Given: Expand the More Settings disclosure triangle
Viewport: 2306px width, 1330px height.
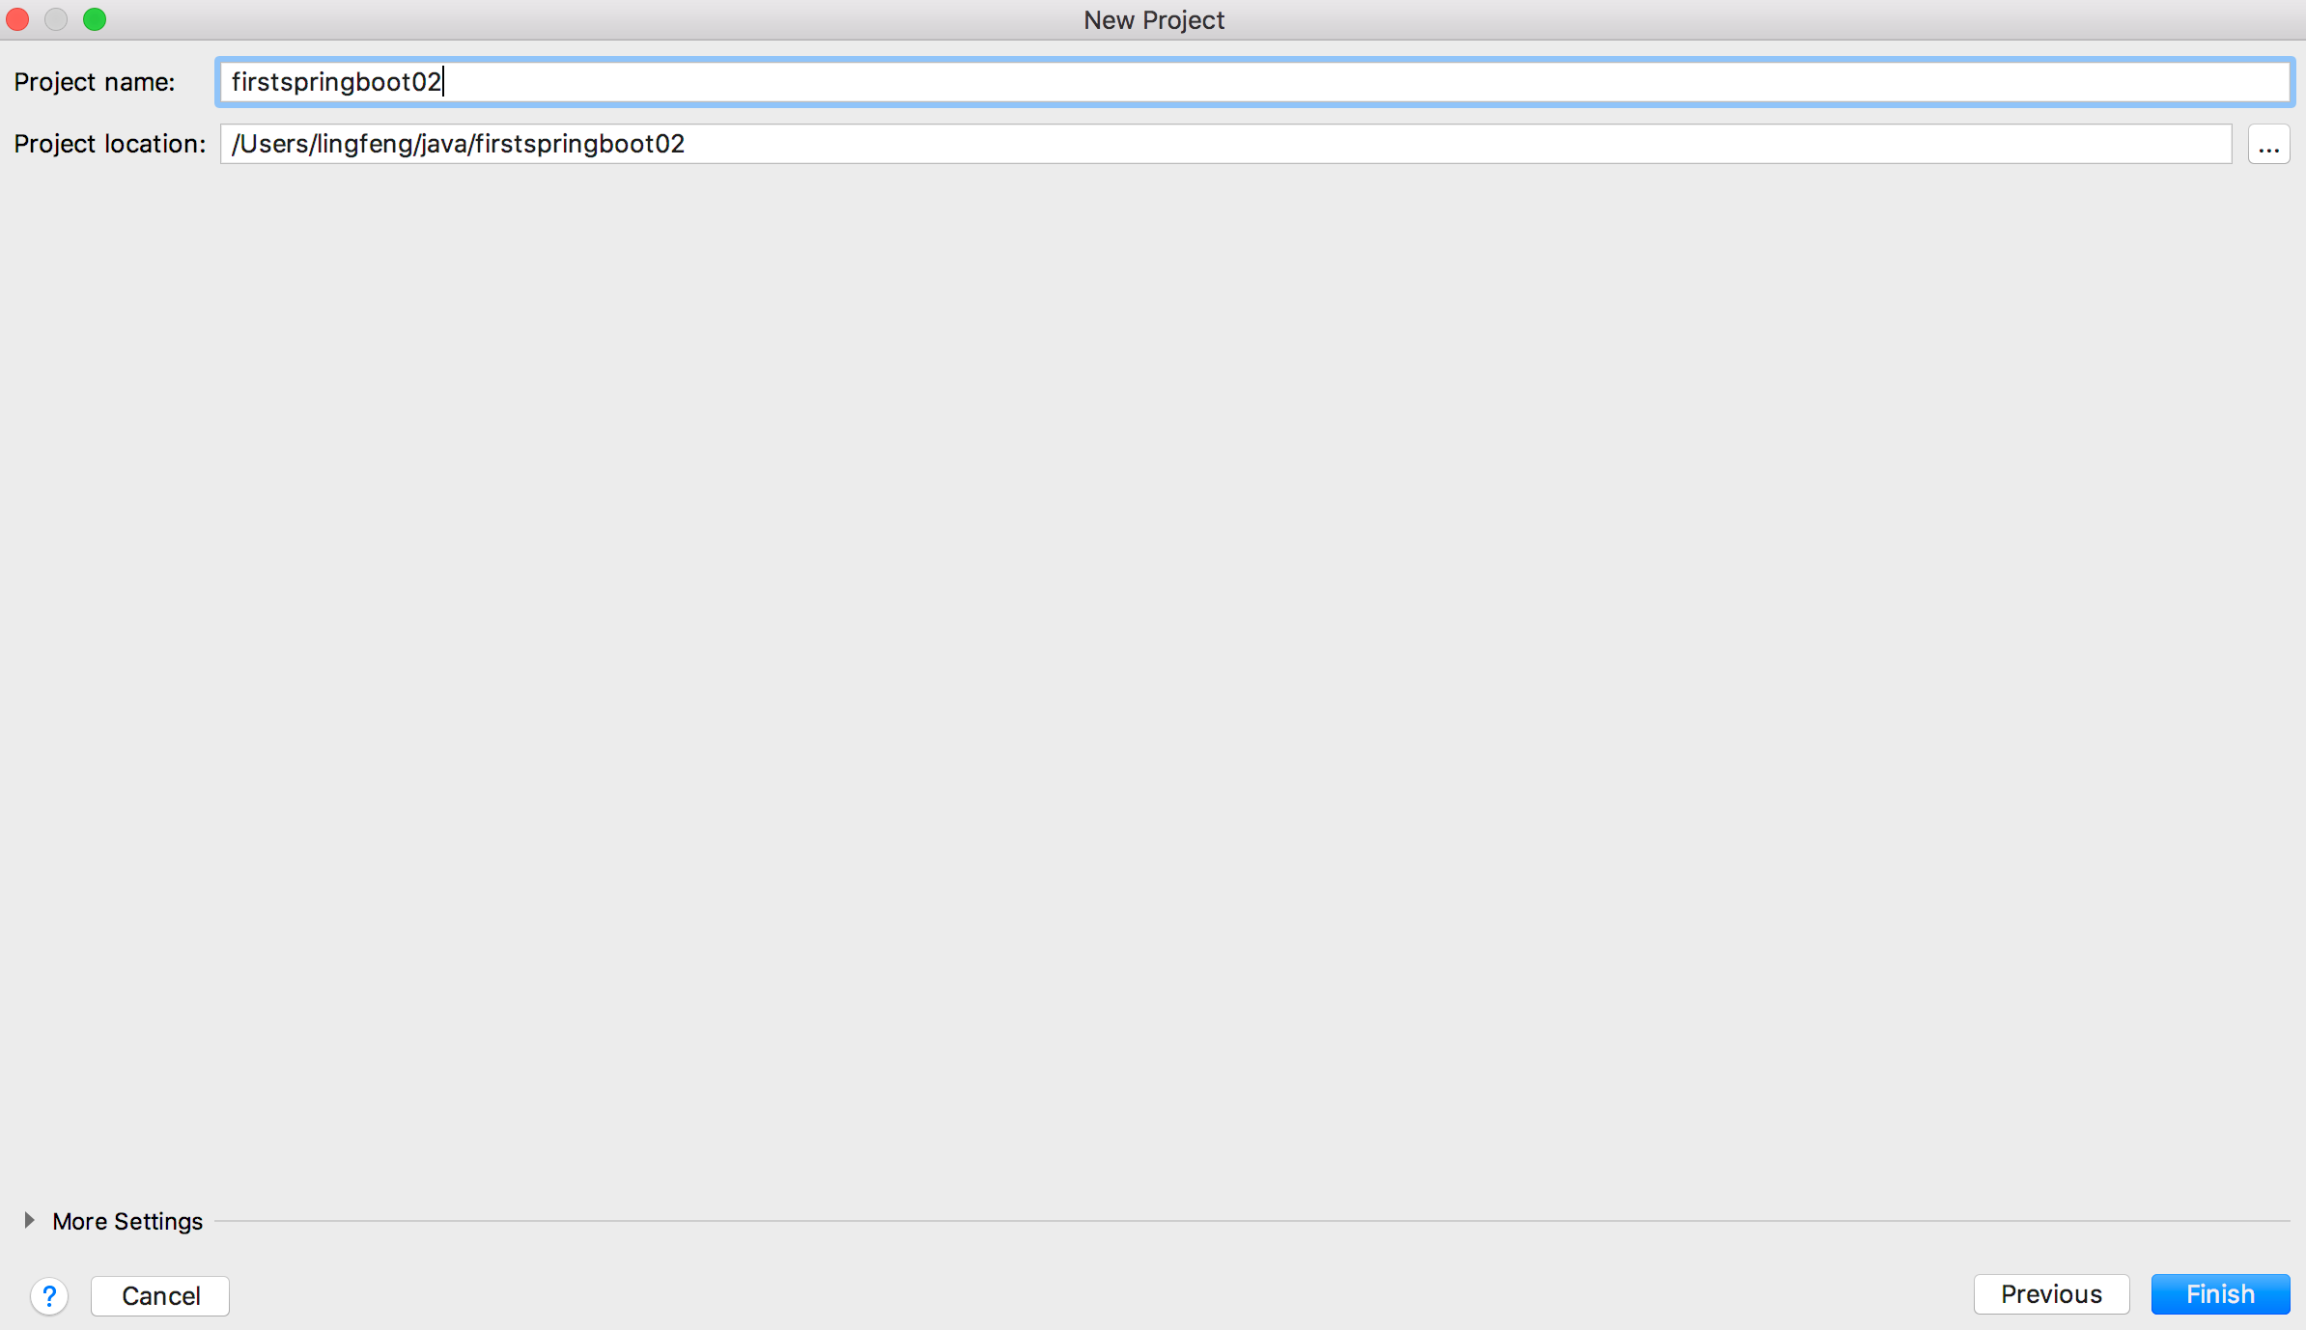Looking at the screenshot, I should coord(29,1221).
